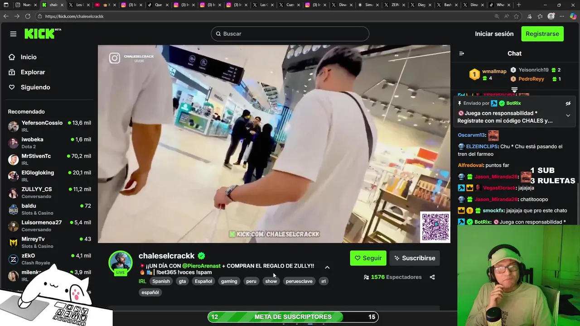This screenshot has height=326, width=580.
Task: Open recommended channel YefersonCossio
Action: coord(49,126)
